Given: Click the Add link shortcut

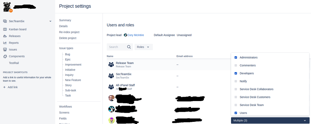Looking at the screenshot, I should pyautogui.click(x=13, y=87).
